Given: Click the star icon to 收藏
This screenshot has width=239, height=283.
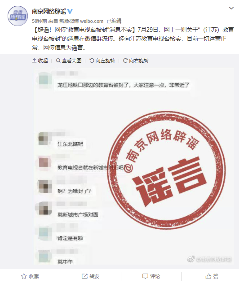Looking at the screenshot, I should point(24,276).
